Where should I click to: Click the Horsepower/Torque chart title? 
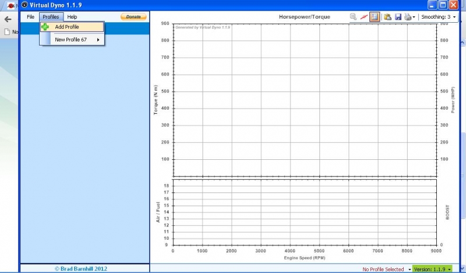tap(304, 17)
